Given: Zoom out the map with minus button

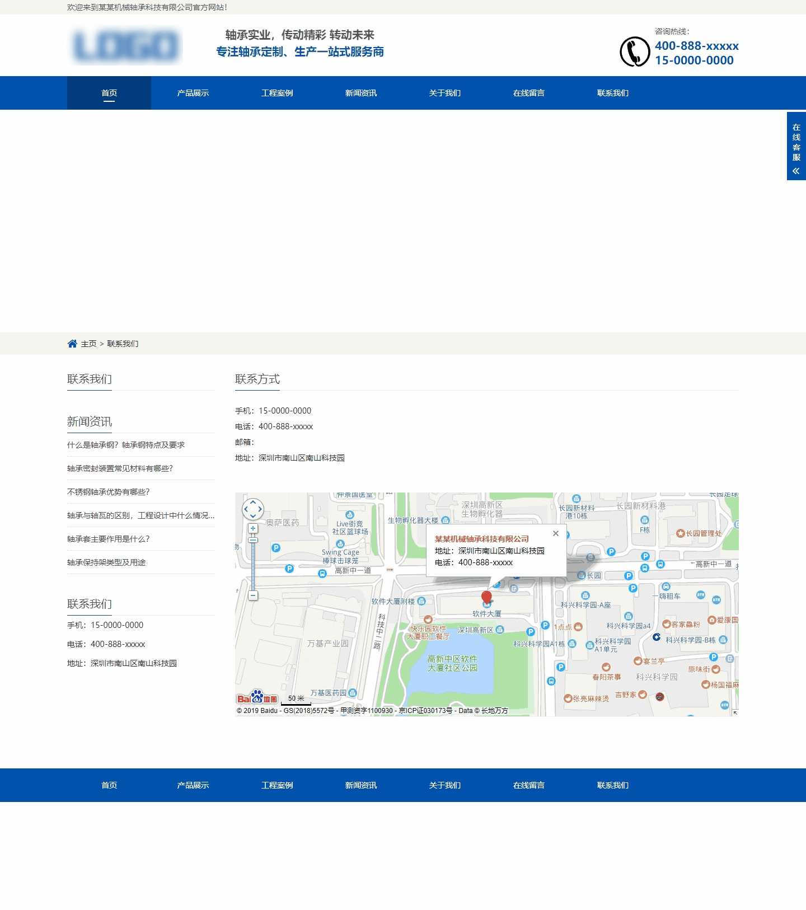Looking at the screenshot, I should click(x=253, y=595).
